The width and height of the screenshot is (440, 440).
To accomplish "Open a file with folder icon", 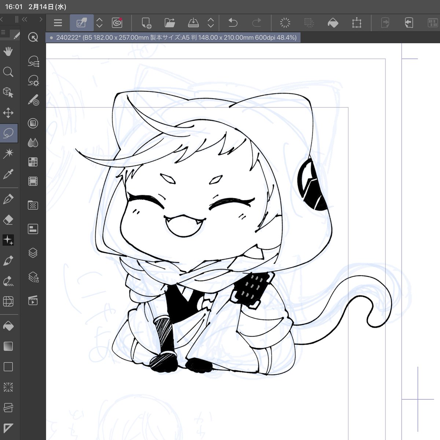I will click(170, 23).
